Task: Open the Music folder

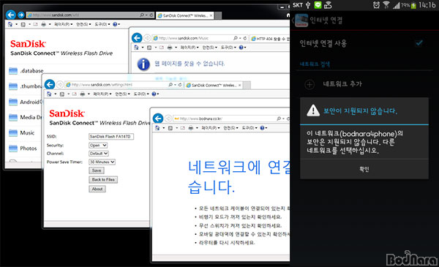Action: point(21,132)
